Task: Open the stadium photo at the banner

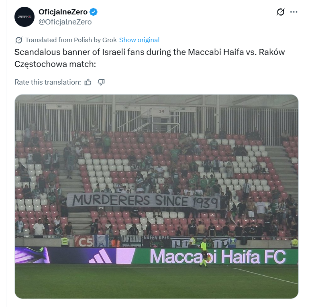Action: click(144, 201)
